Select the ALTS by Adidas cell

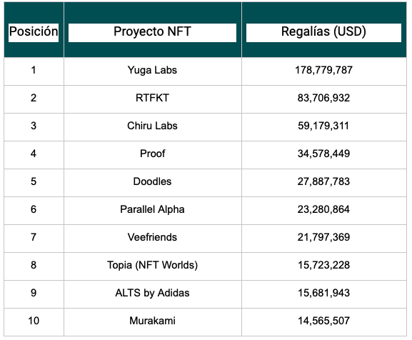153,294
